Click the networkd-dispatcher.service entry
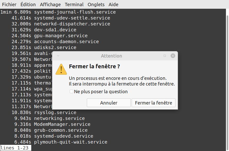The height and width of the screenshot is (151, 229). pyautogui.click(x=72, y=24)
